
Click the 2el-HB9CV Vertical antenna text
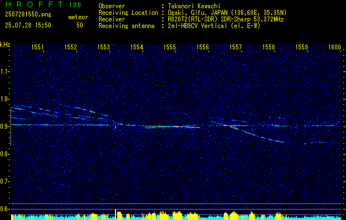[x=214, y=26]
